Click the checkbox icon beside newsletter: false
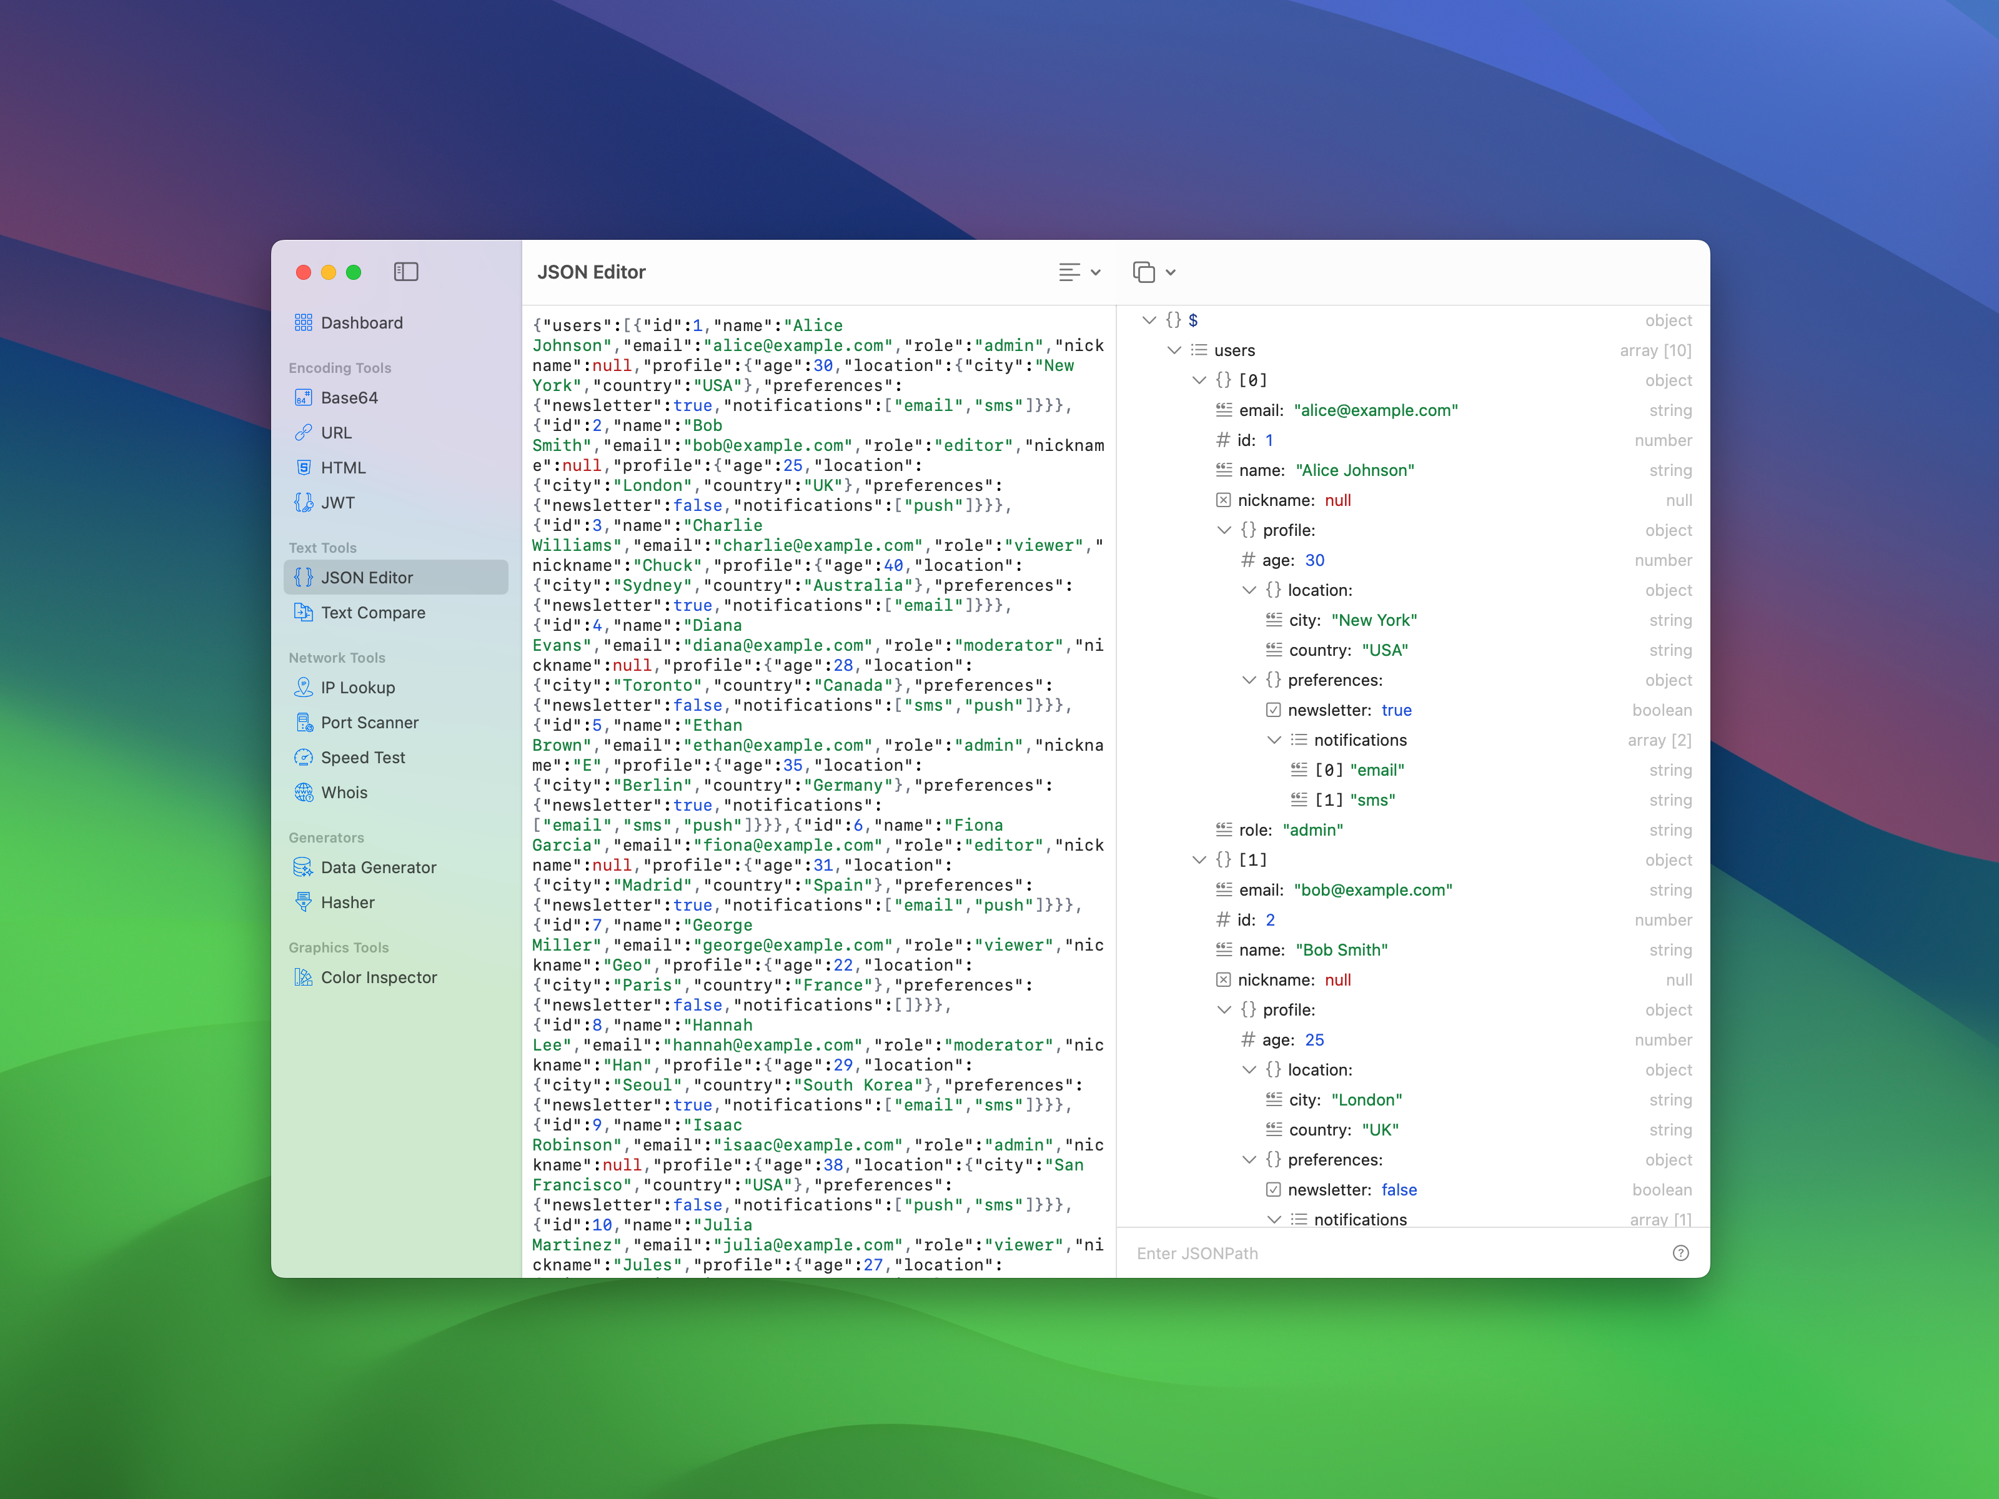 tap(1273, 1190)
